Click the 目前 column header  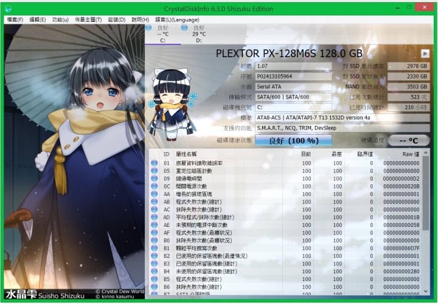point(306,154)
